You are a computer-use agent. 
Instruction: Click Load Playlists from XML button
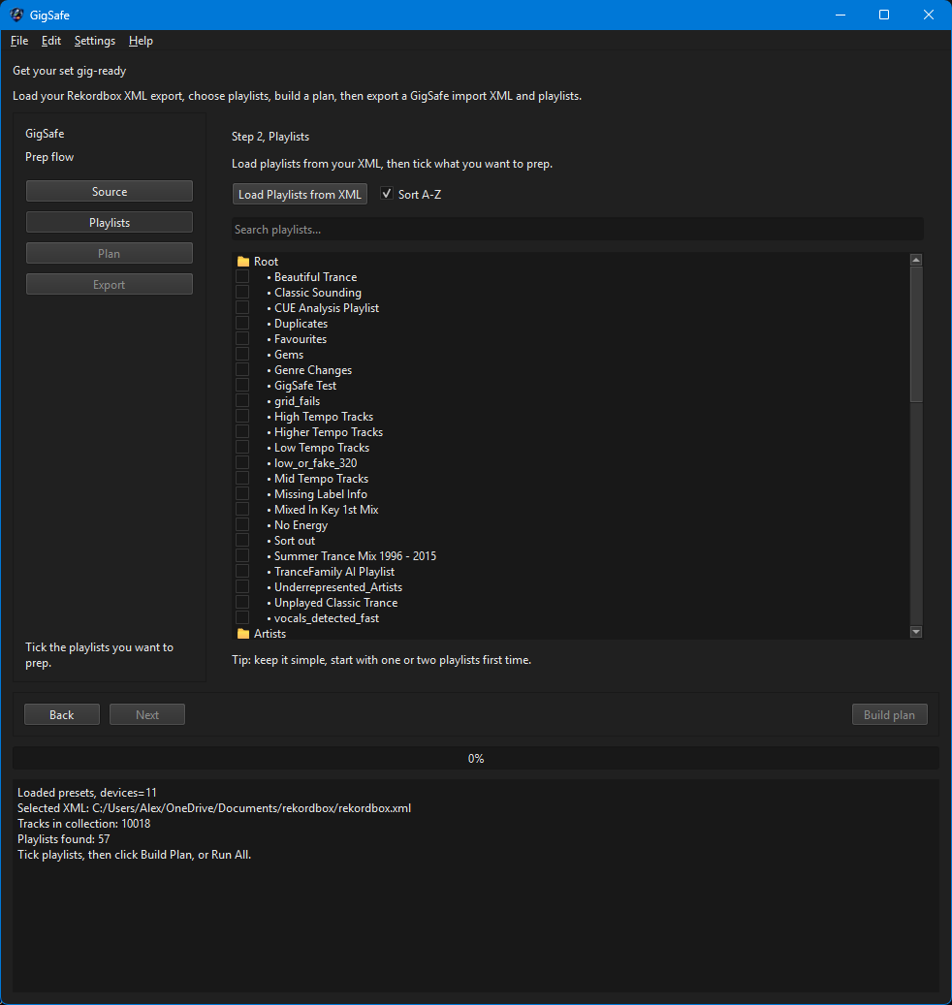coord(301,195)
